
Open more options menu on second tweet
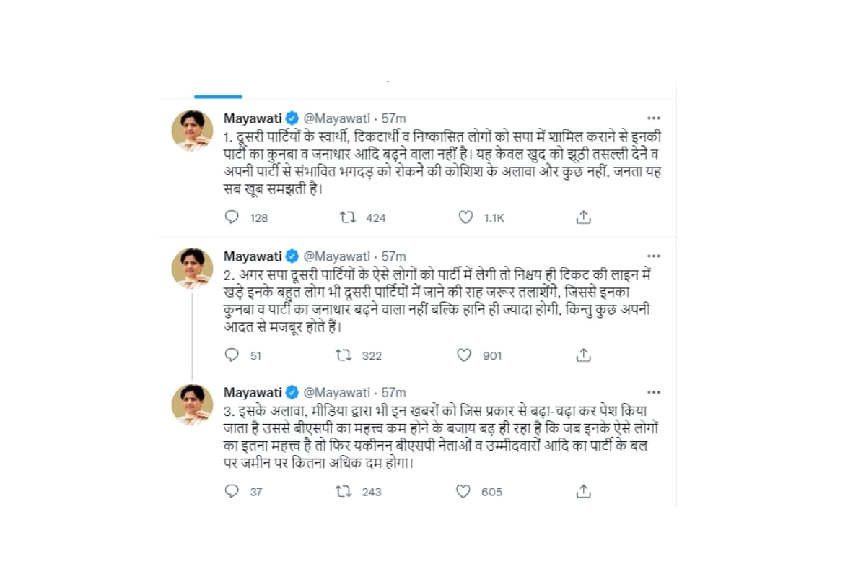654,256
